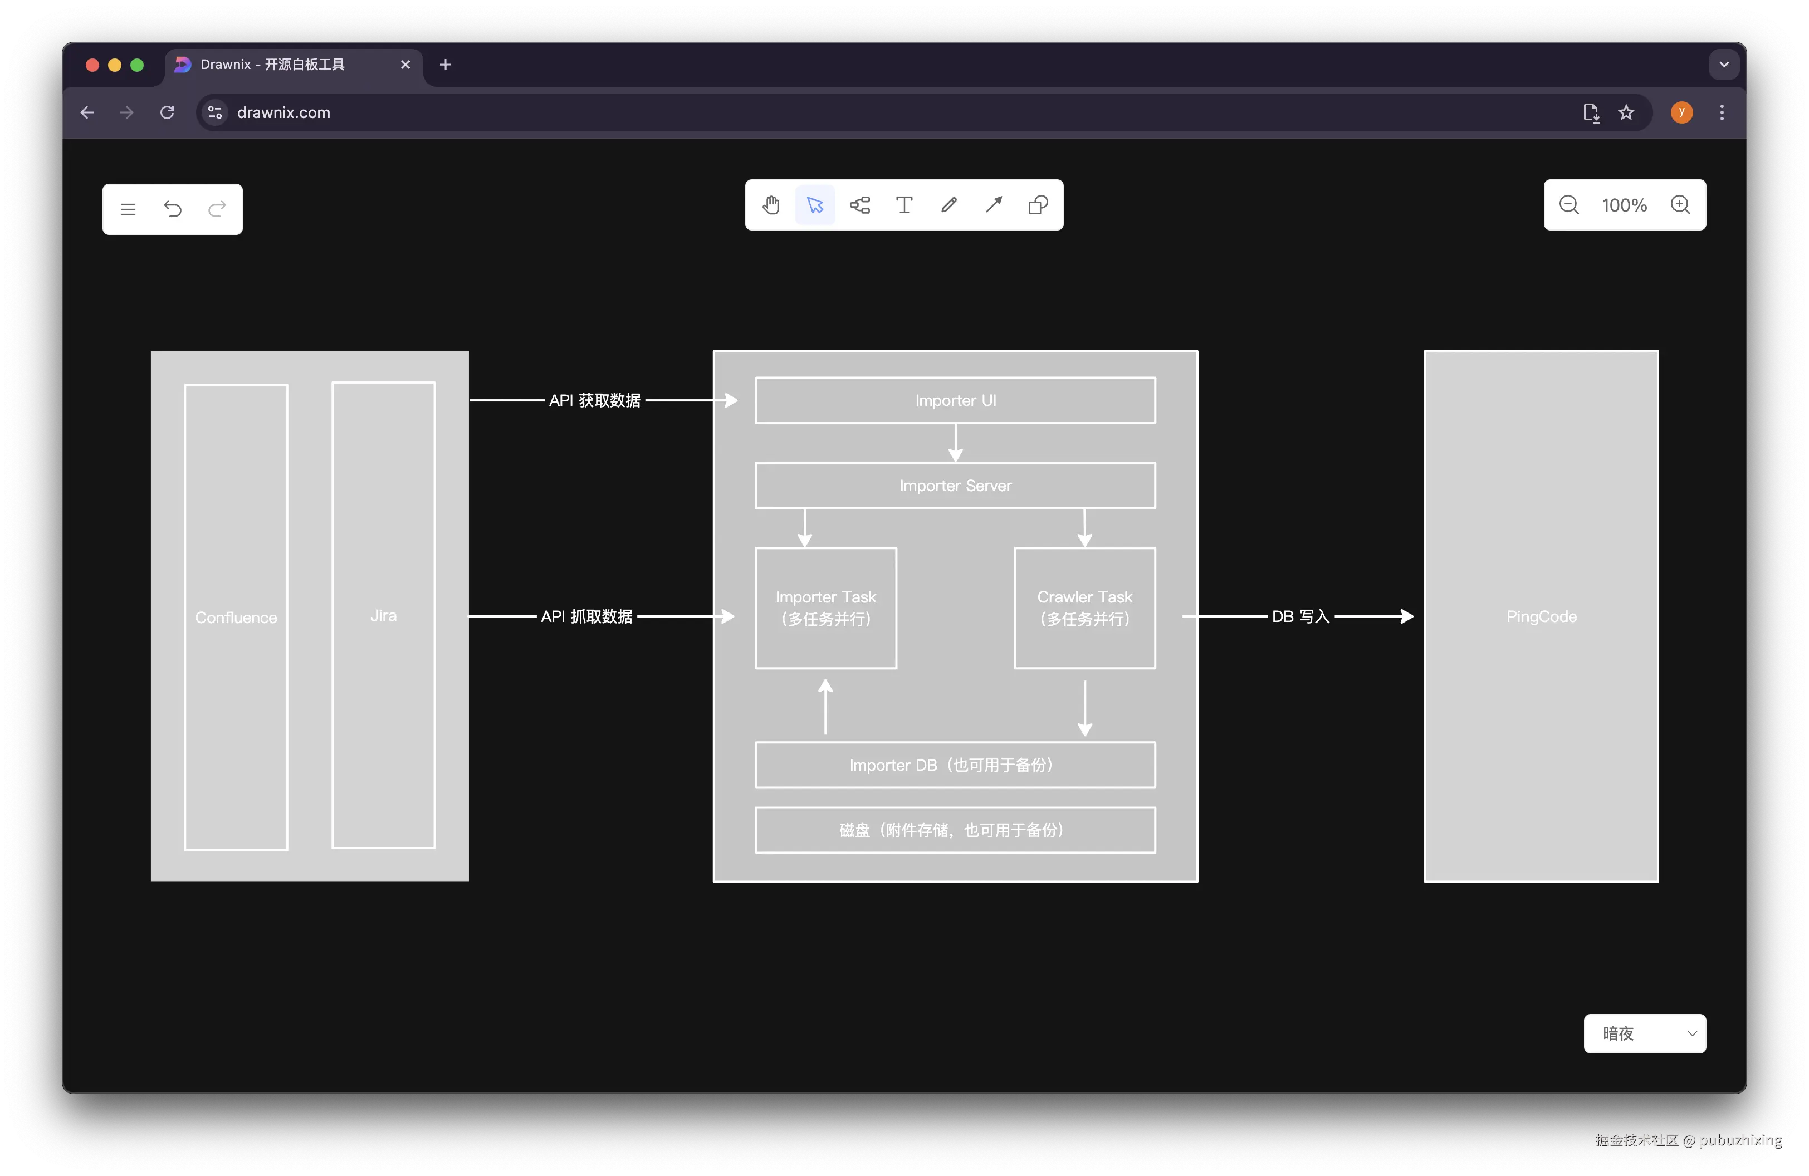Click the redo button
Viewport: 1809px width, 1176px height.
[x=217, y=209]
